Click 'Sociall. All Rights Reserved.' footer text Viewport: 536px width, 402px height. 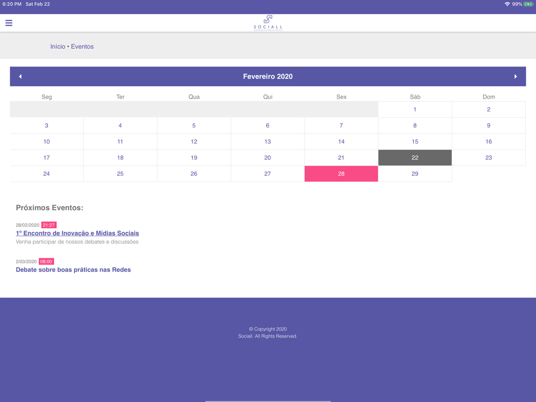[x=267, y=336]
